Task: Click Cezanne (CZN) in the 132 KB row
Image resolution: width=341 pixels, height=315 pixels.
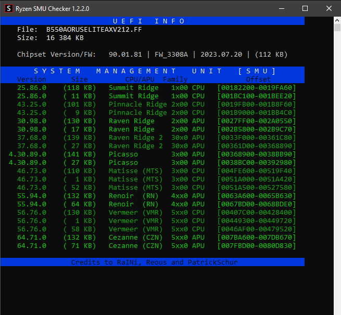Action: [x=136, y=238]
